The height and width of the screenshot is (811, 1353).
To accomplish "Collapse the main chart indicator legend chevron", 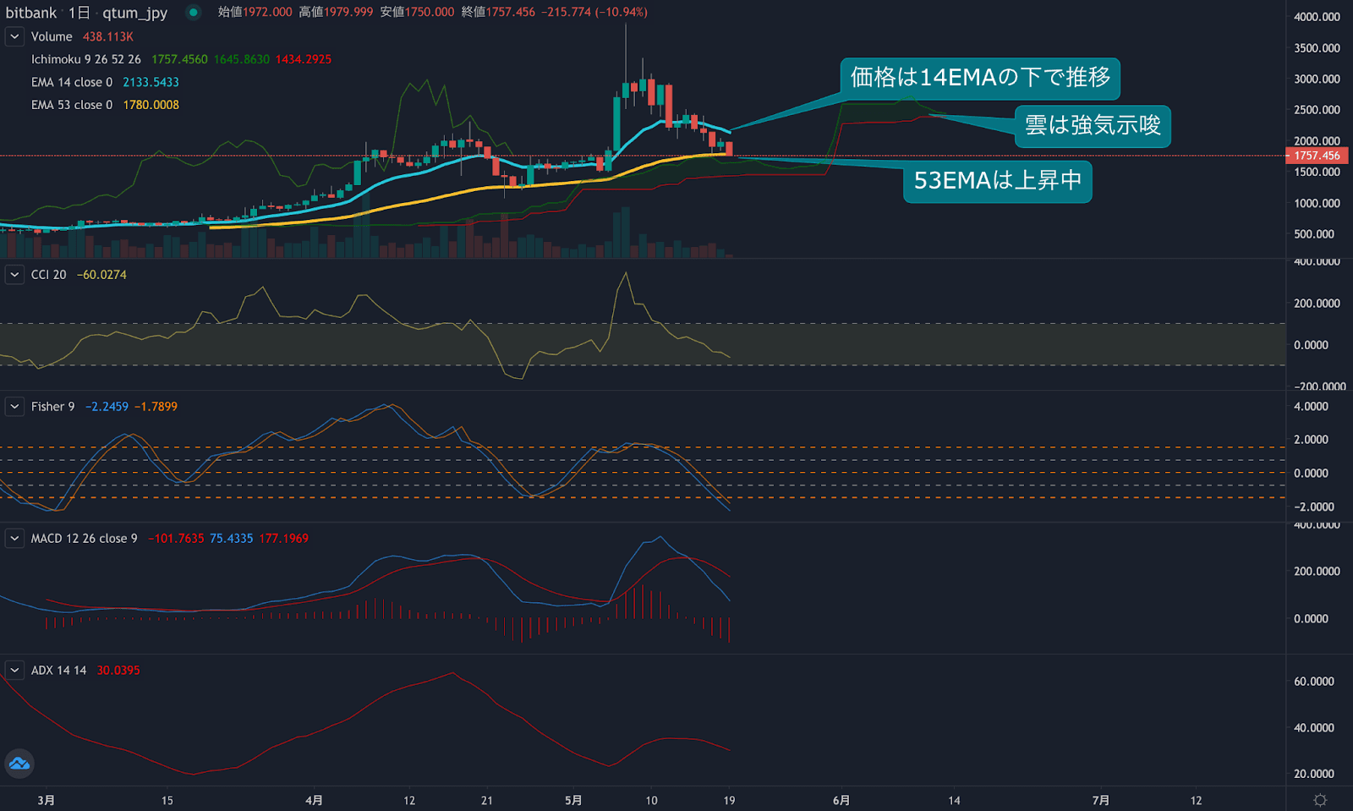I will 14,36.
